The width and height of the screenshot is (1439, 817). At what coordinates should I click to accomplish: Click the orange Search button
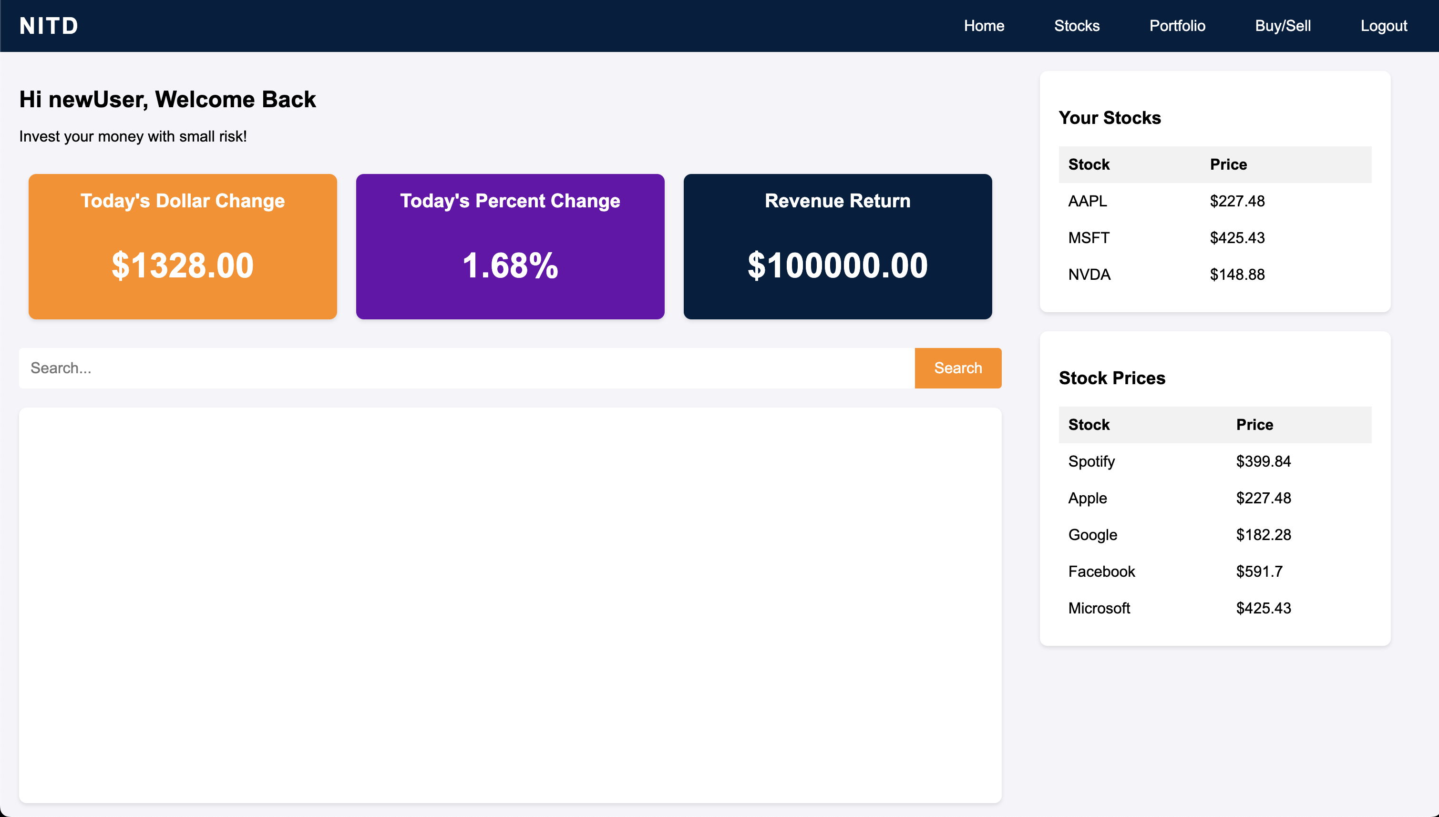point(957,368)
